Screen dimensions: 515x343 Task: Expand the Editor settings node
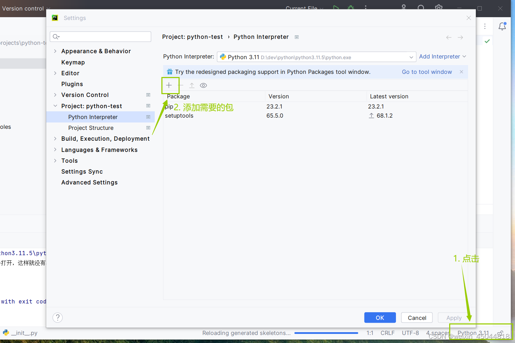(x=55, y=73)
